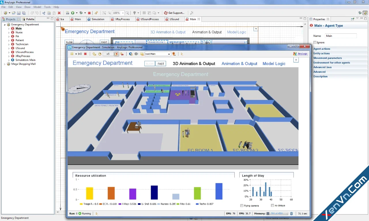Screen dimensions: 369x221
Task: Click the green Running status icon
Action: pos(80,214)
